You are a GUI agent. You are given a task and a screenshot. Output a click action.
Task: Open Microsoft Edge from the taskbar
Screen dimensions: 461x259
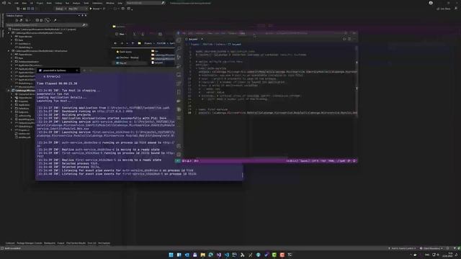pyautogui.click(x=210, y=255)
